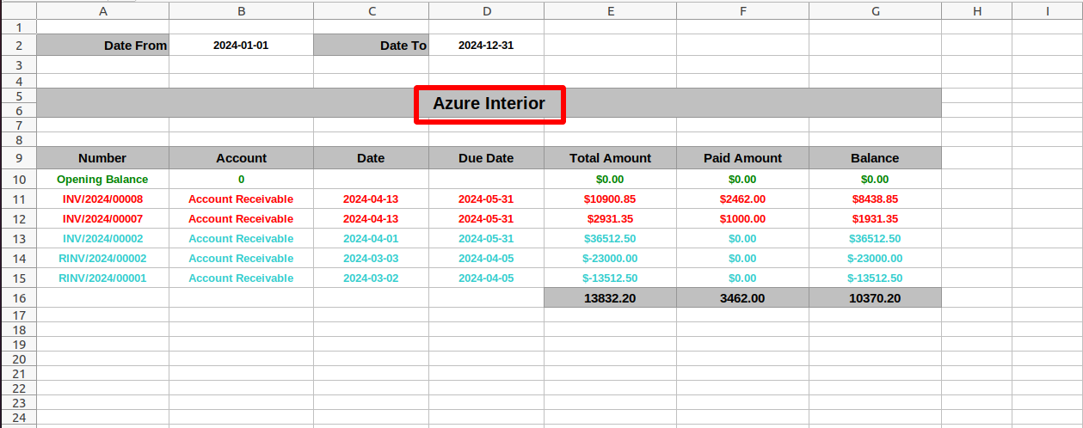This screenshot has height=428, width=1083.
Task: Click column A header
Action: point(103,11)
